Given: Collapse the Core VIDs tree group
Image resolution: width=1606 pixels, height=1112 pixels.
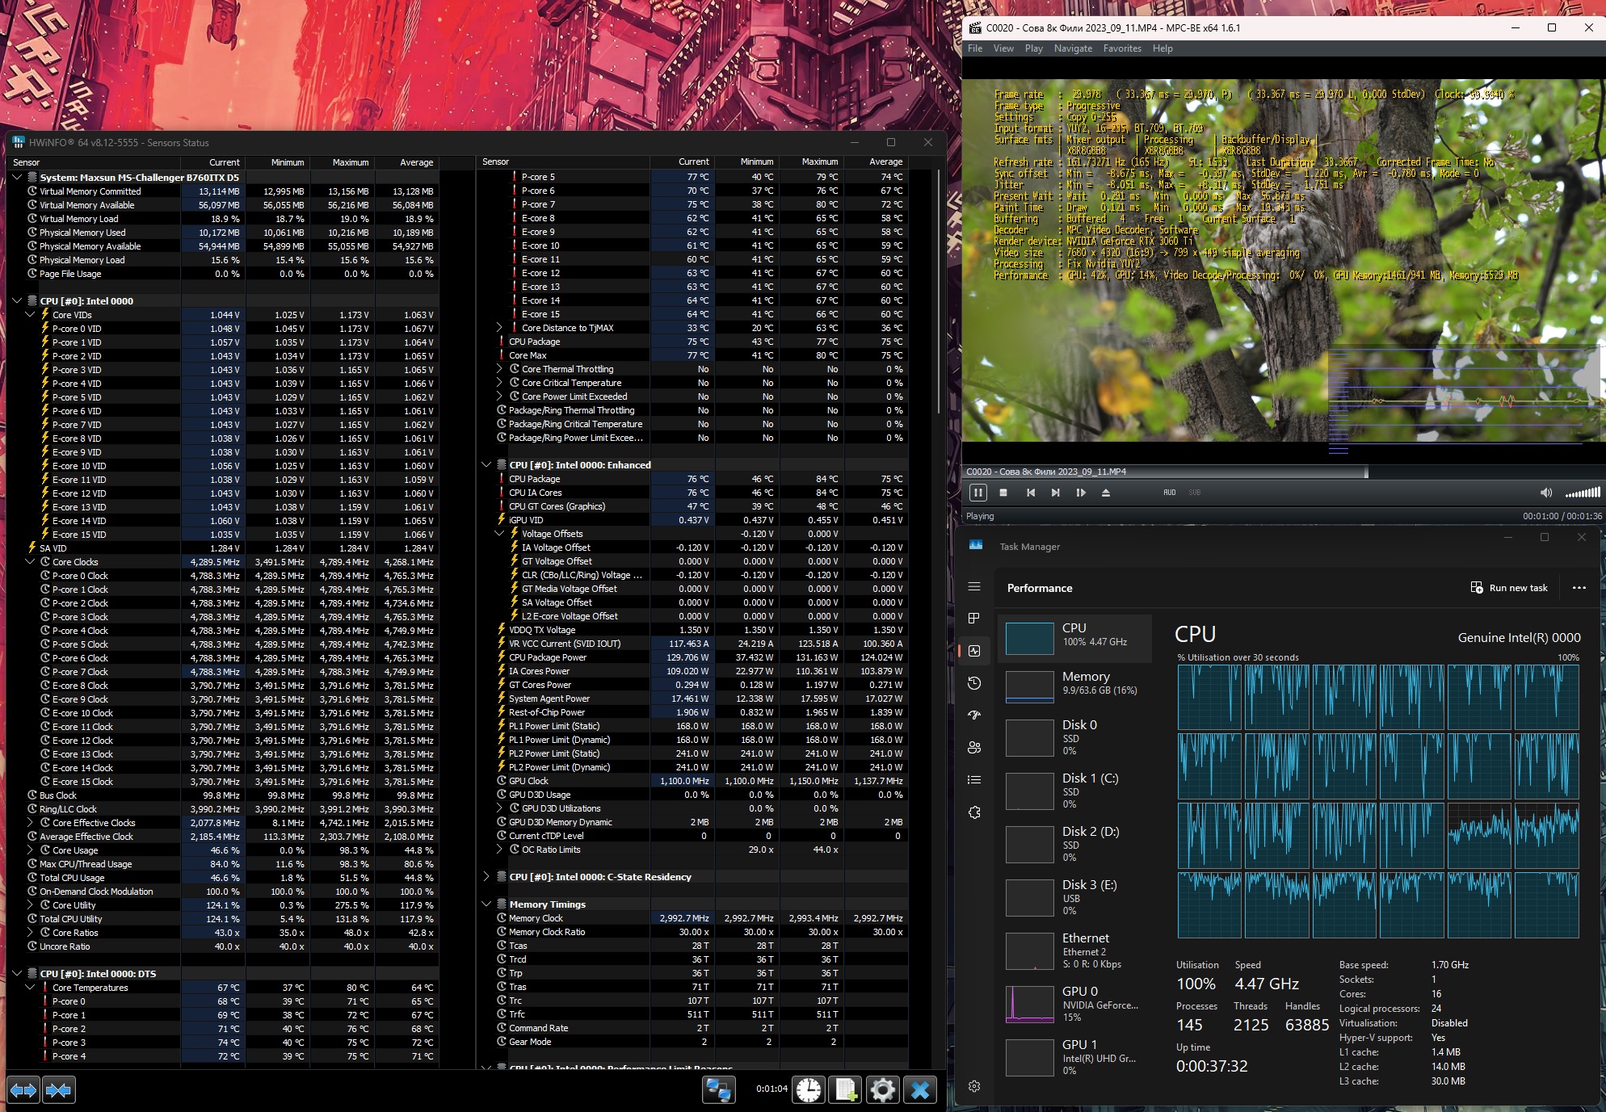Looking at the screenshot, I should coord(31,315).
